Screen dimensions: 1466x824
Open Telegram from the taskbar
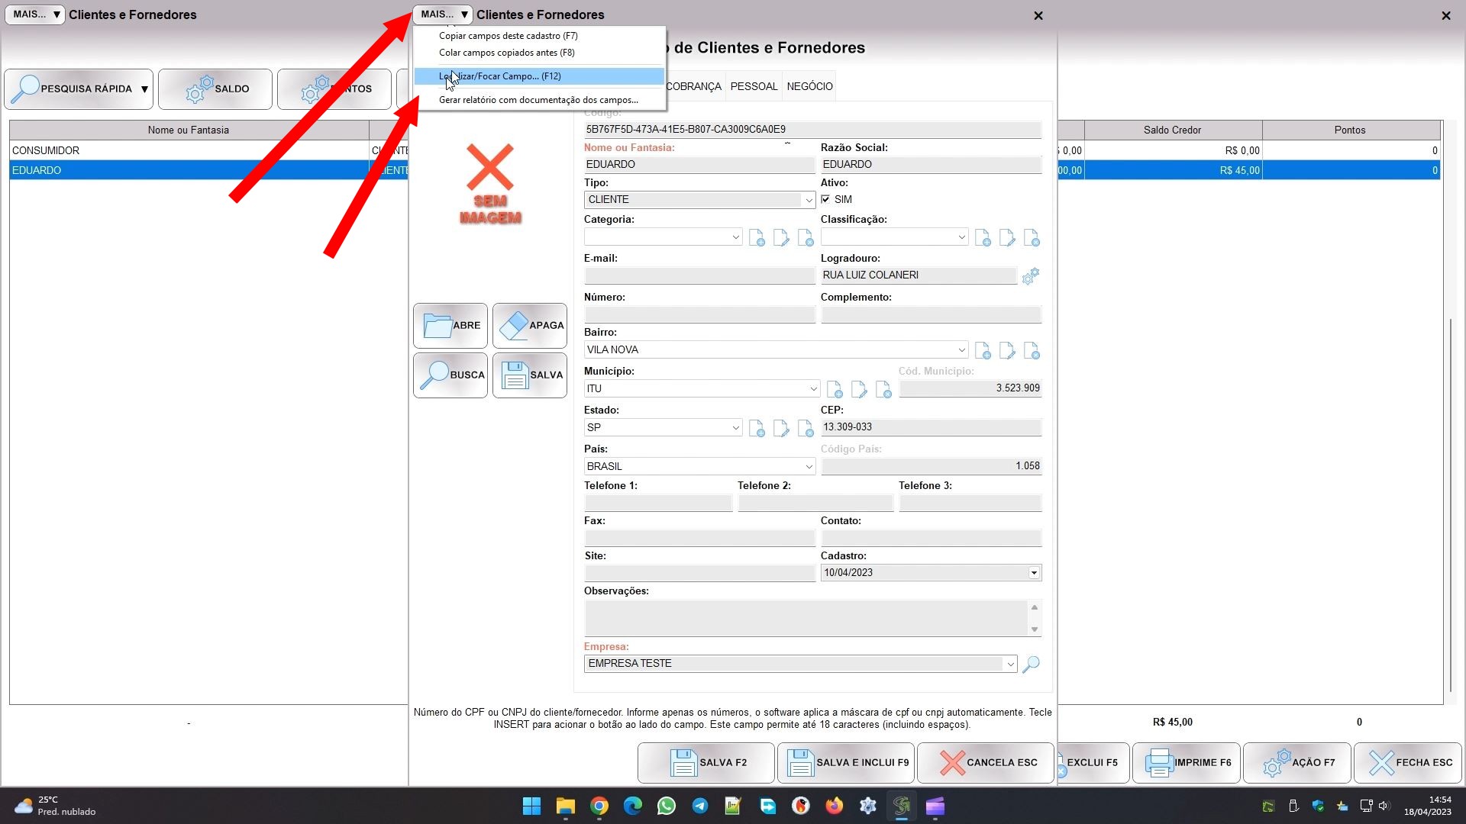pos(699,806)
